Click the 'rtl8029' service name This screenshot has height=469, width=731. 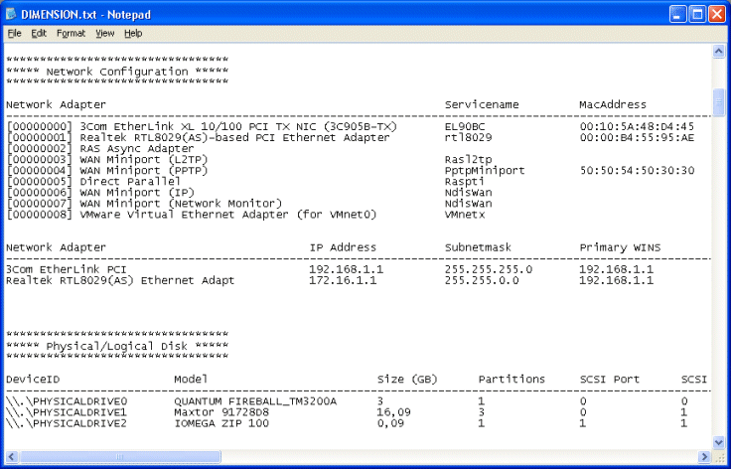pos(468,137)
